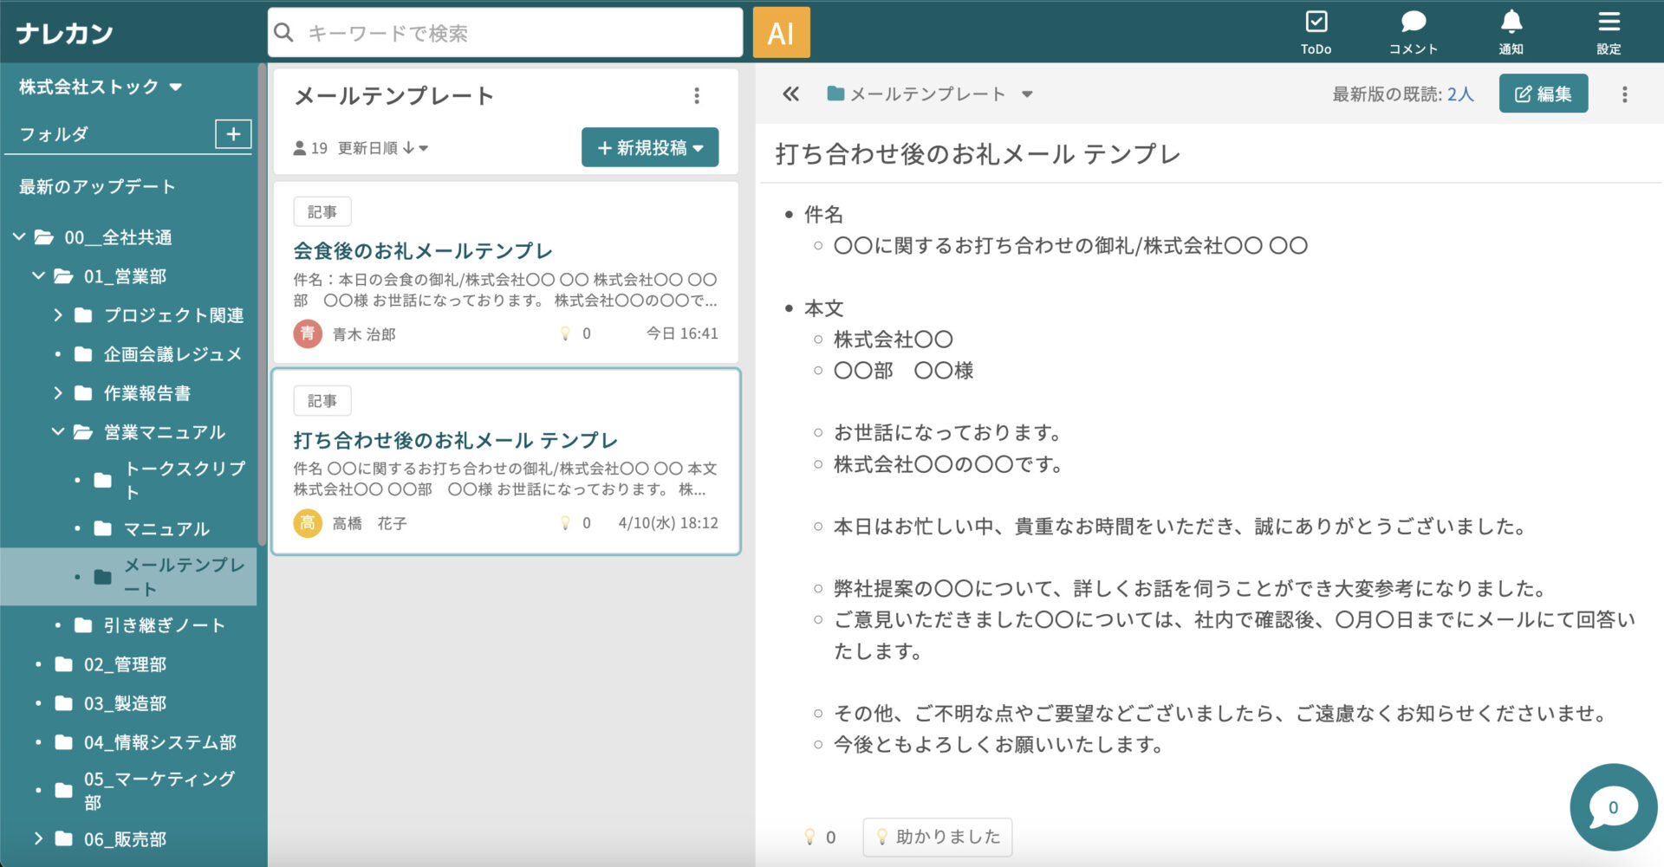Click 件名 bullet in article
Viewport: 1664px width, 867px height.
pos(823,215)
